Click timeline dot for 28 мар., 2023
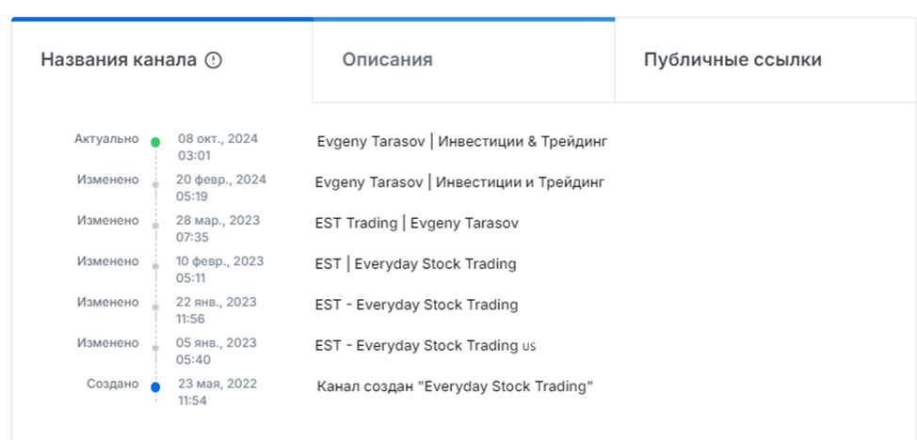The image size is (917, 440). point(155,225)
